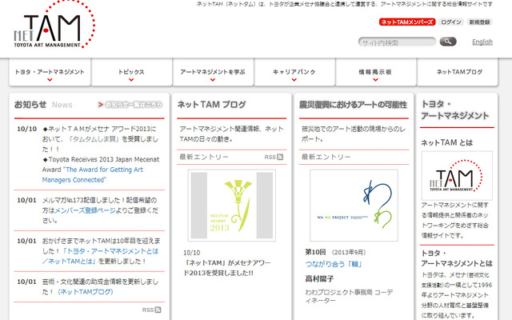Click the ログイン button
The height and width of the screenshot is (320, 512).
451,22
